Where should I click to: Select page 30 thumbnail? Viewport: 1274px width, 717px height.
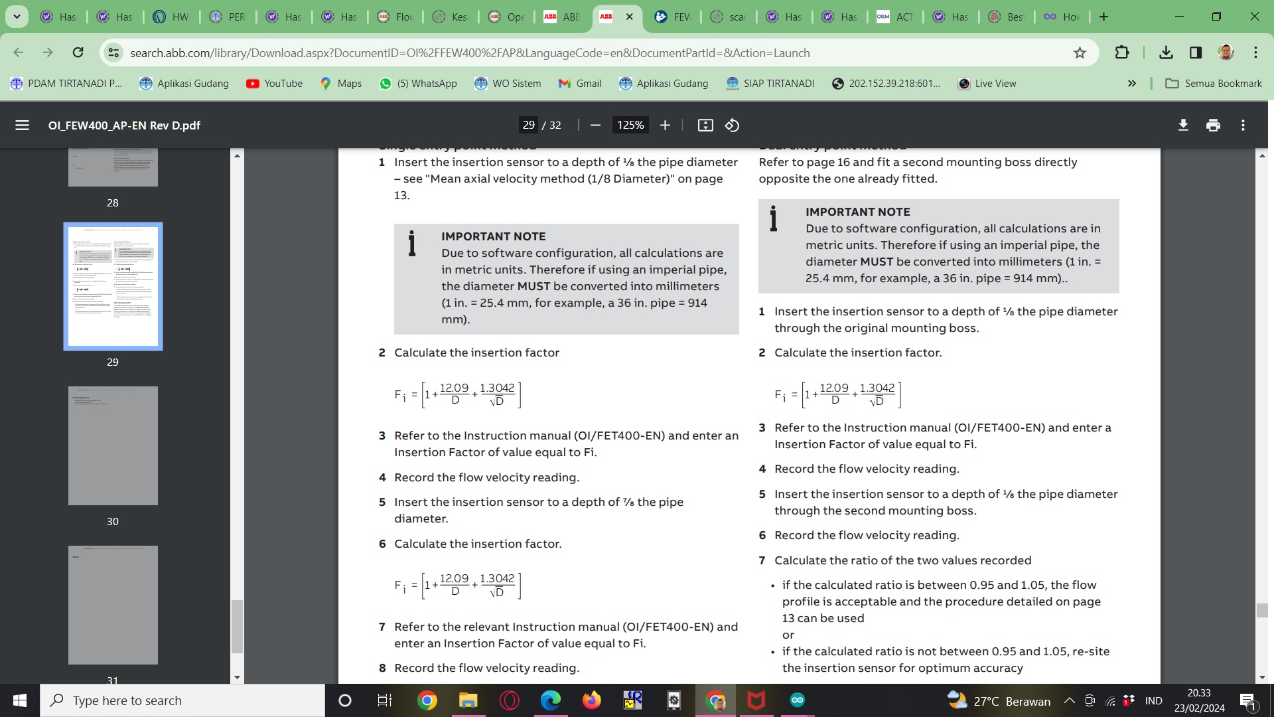pyautogui.click(x=113, y=445)
